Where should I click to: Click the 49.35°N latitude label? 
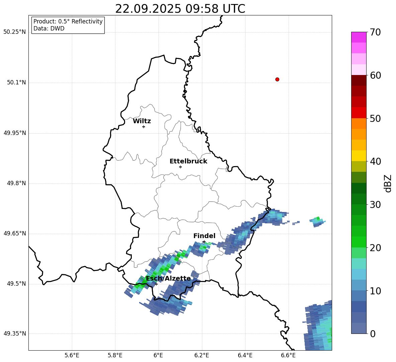tap(15, 334)
